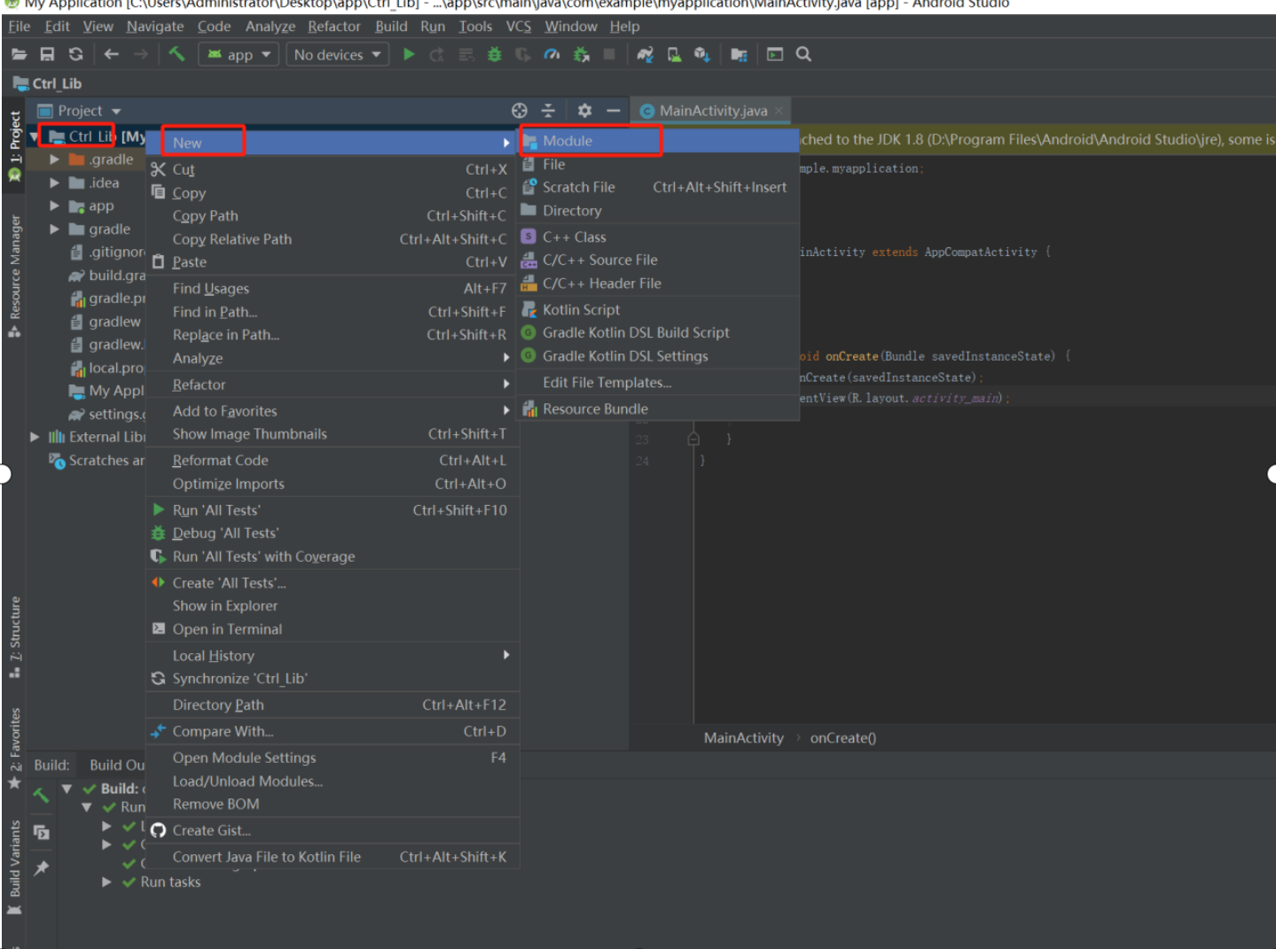Click the Save All toolbar icon
1276x949 pixels.
point(47,54)
